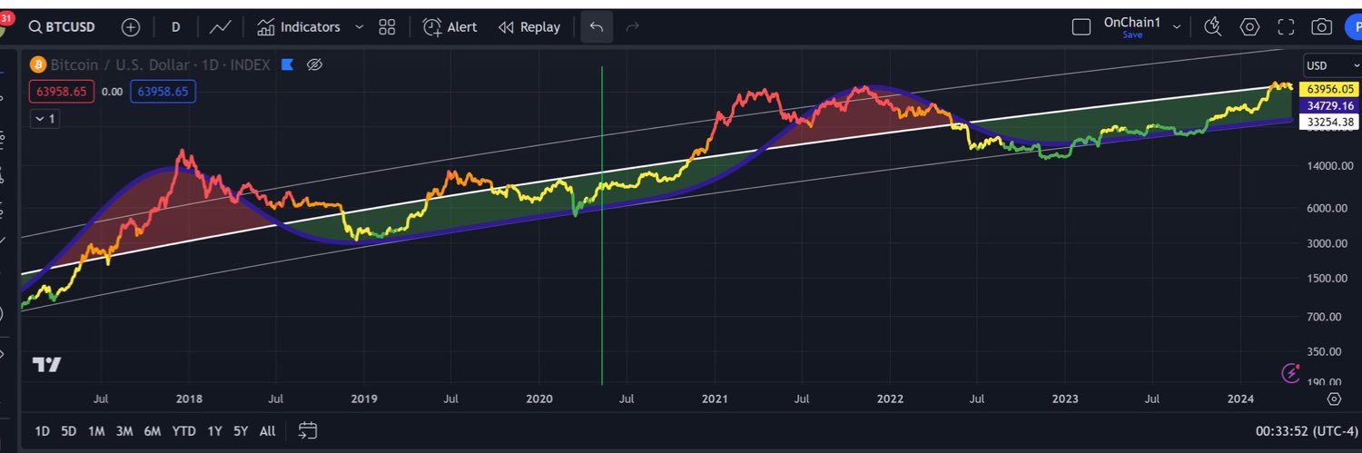Screen dimensions: 1362x453
Task: Click the blue 63958.65 price box
Action: click(163, 92)
